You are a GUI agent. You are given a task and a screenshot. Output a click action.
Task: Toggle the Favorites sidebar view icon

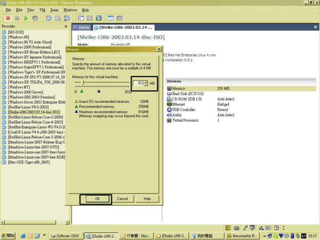pyautogui.click(x=81, y=18)
